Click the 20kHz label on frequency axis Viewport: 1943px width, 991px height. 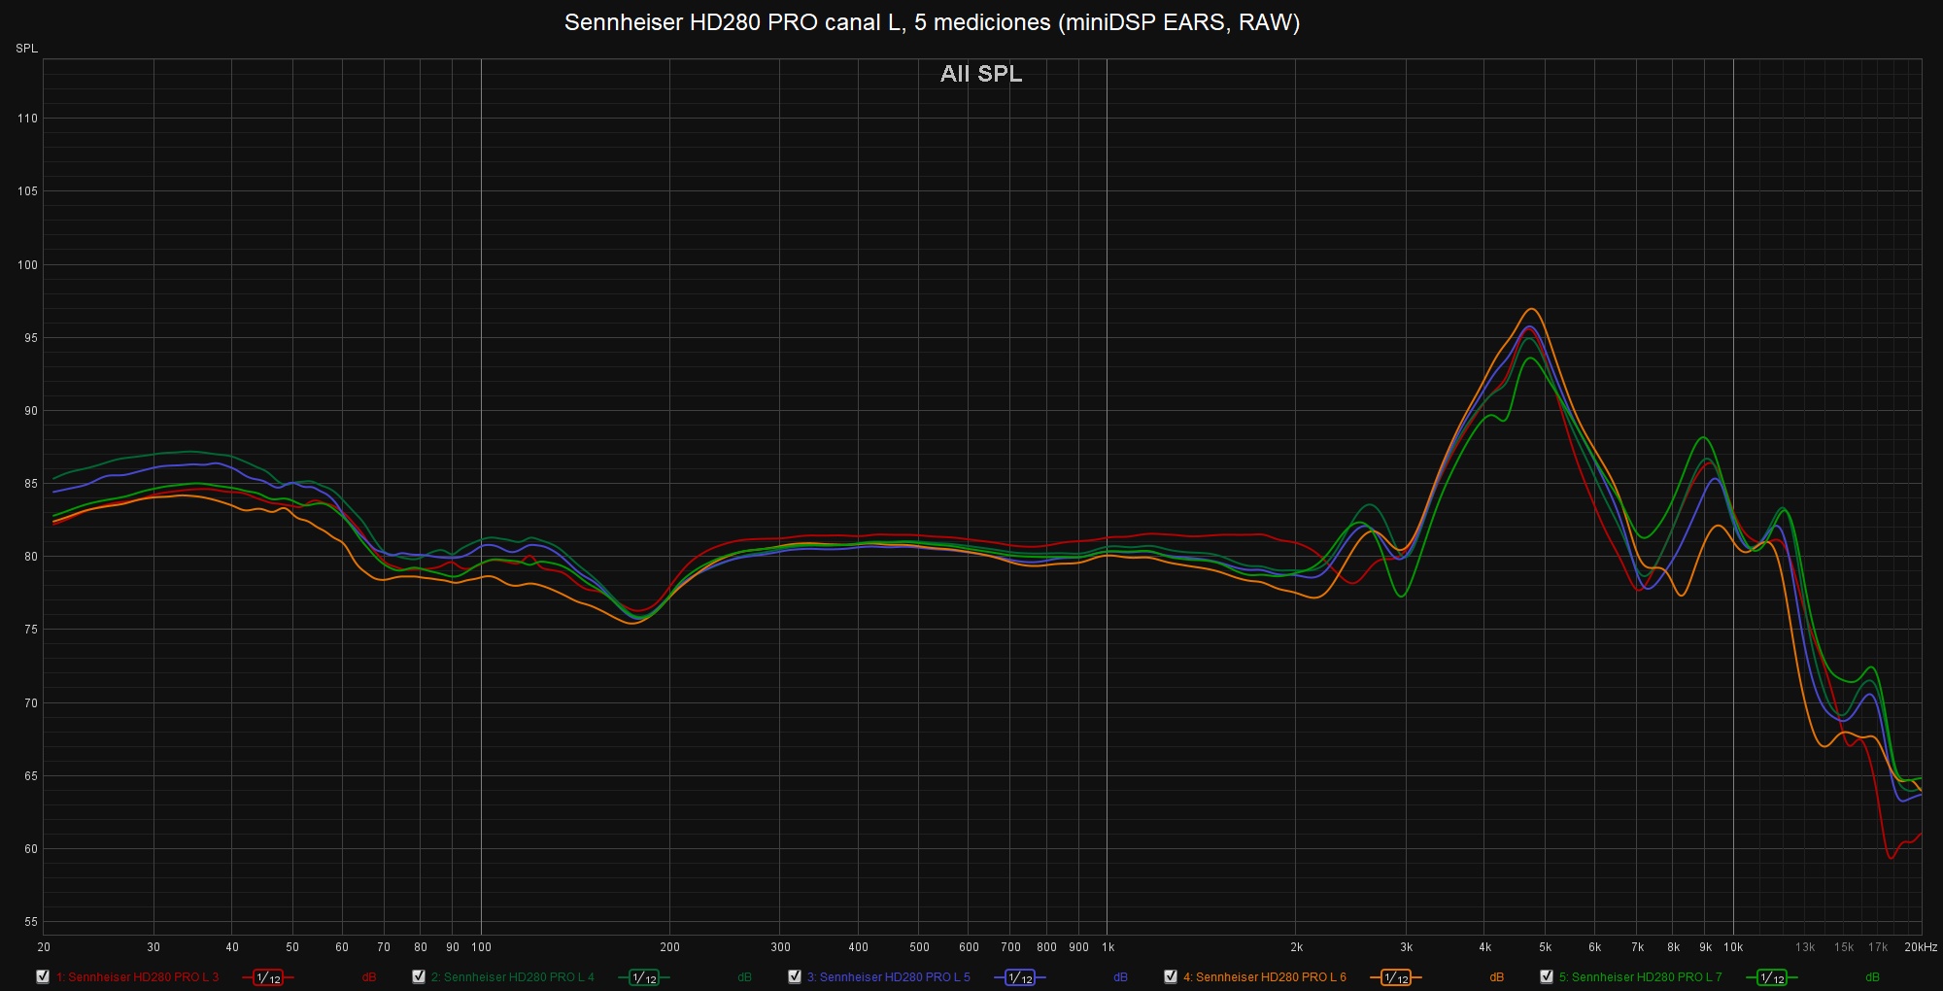click(1920, 947)
